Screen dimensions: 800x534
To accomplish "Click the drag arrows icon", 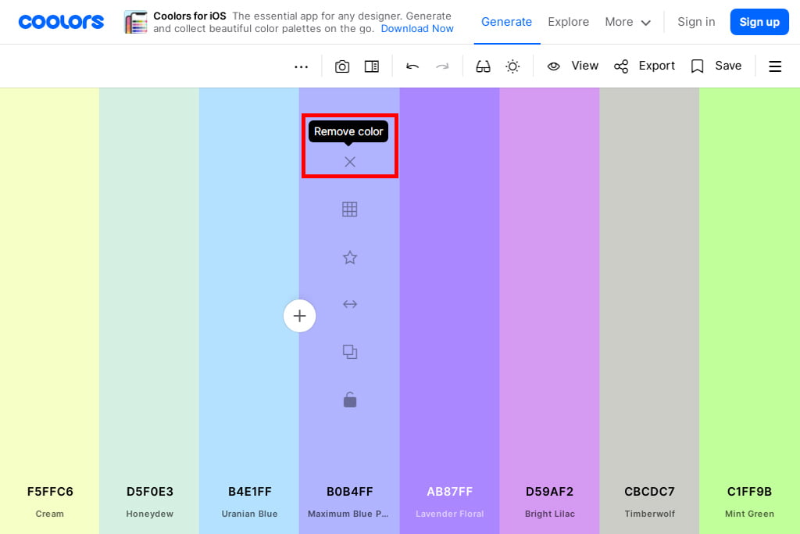I will coord(350,304).
